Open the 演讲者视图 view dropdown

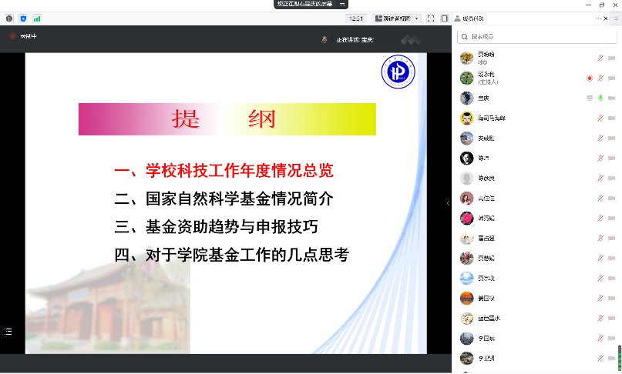[x=397, y=18]
